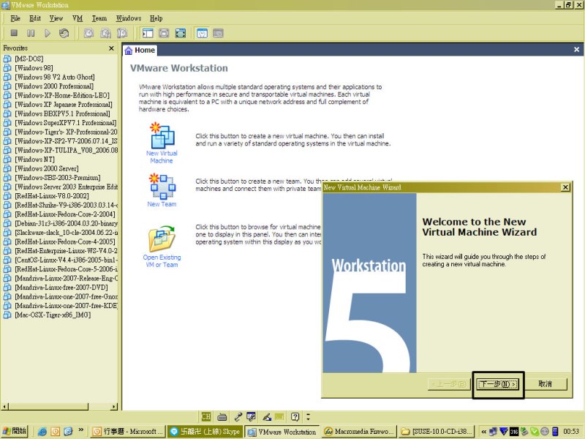Image resolution: width=585 pixels, height=439 pixels.
Task: Click the Power On play toolbar icon
Action: click(48, 33)
